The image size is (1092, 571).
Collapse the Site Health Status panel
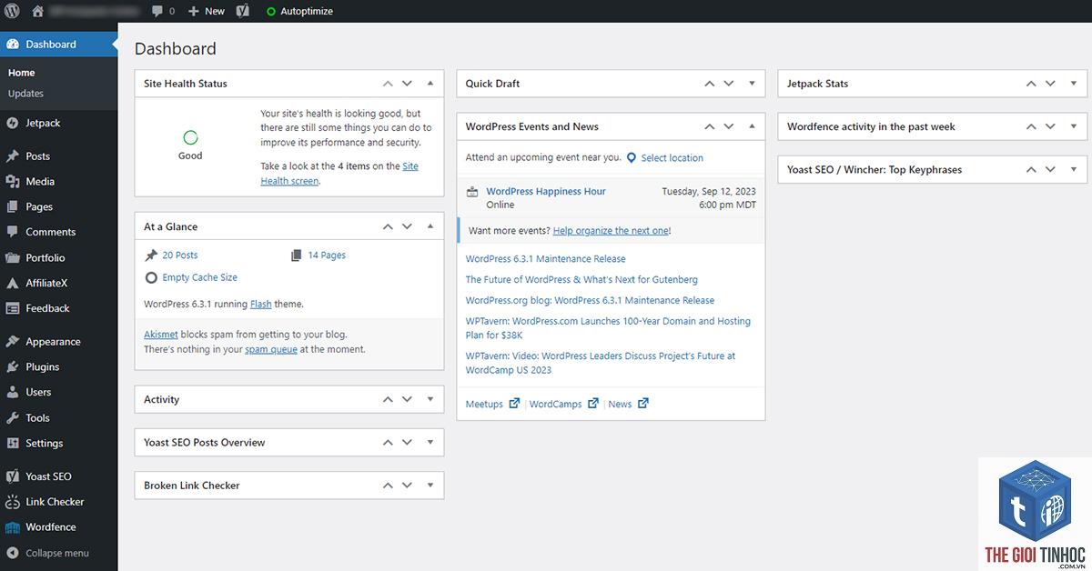tap(430, 84)
